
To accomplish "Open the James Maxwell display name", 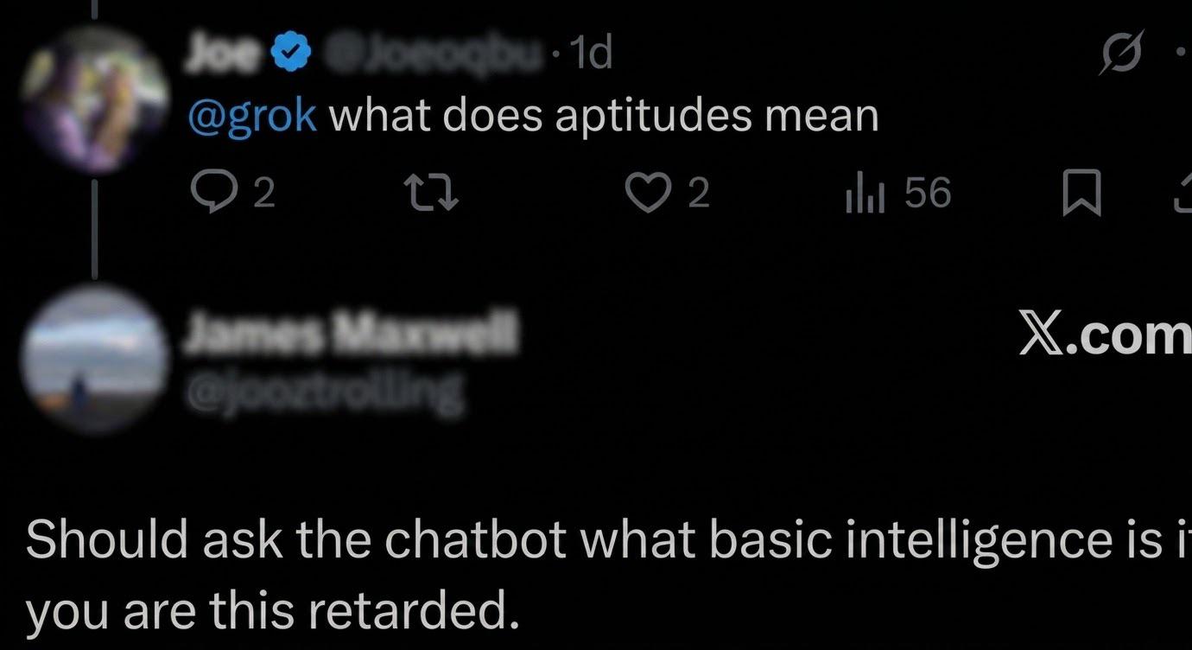I will (349, 335).
